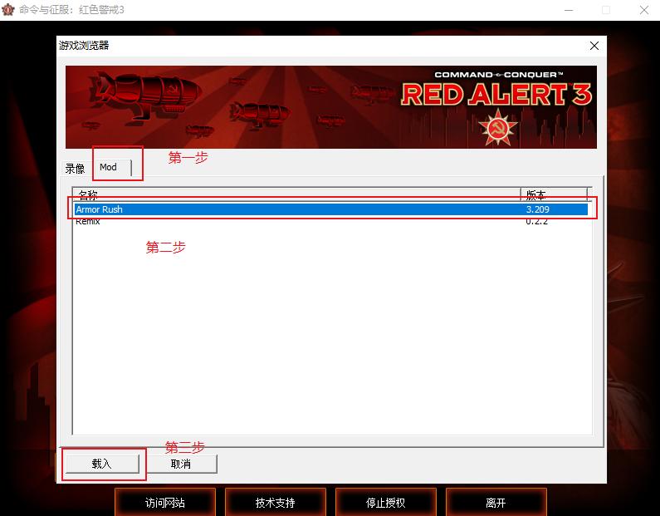Select the Armor Rush mod row
660x516 pixels.
pos(331,209)
